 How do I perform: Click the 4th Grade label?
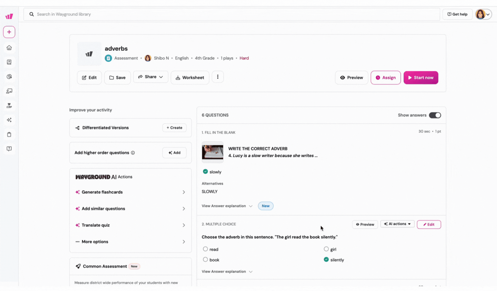coord(205,58)
